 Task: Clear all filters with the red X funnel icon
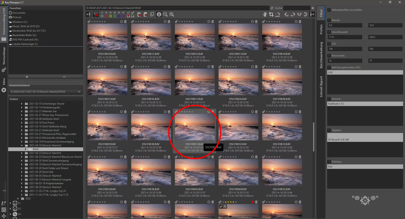click(96, 14)
